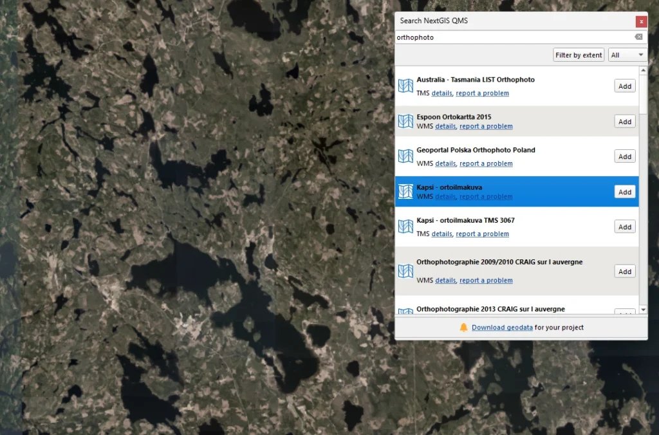Close the Search NextGIS QMS panel

tap(641, 21)
